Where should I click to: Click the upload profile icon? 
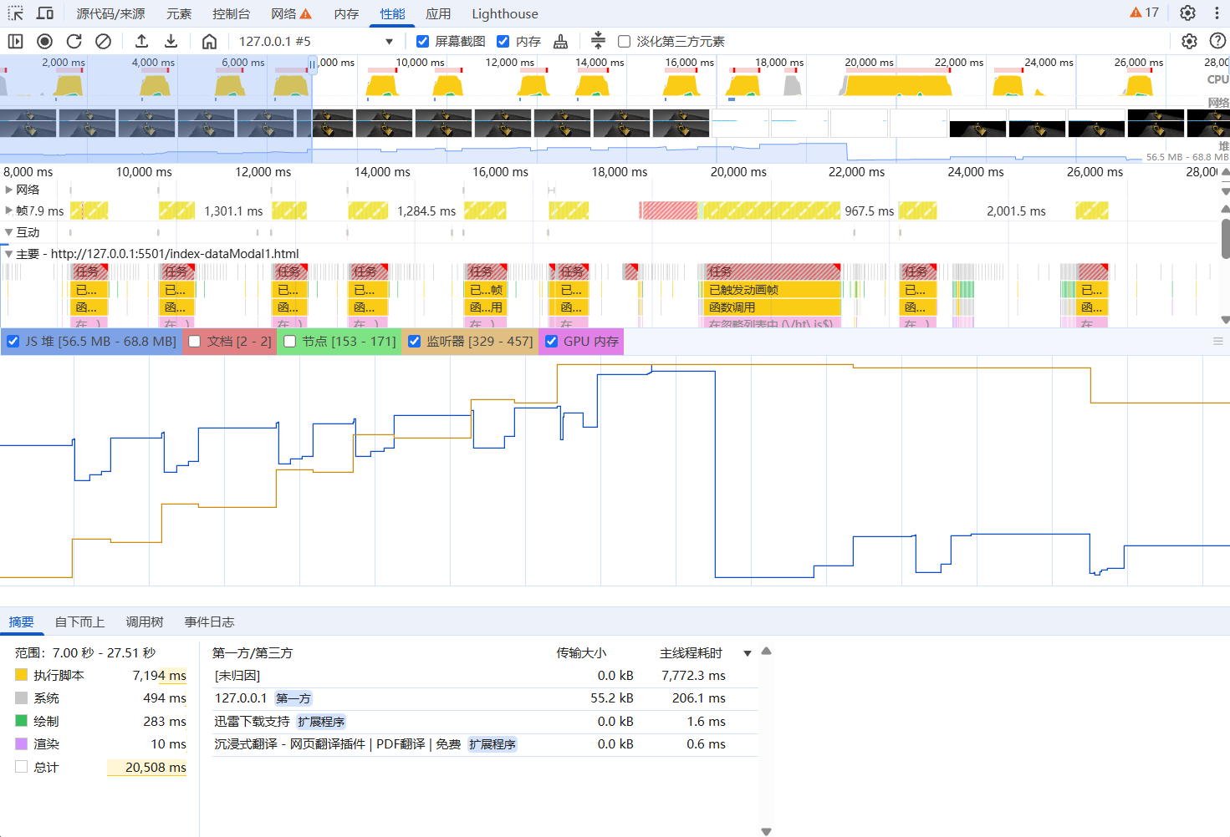point(141,41)
